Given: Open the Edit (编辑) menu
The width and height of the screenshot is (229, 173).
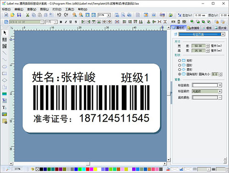Looking at the screenshot, I should pyautogui.click(x=19, y=9).
